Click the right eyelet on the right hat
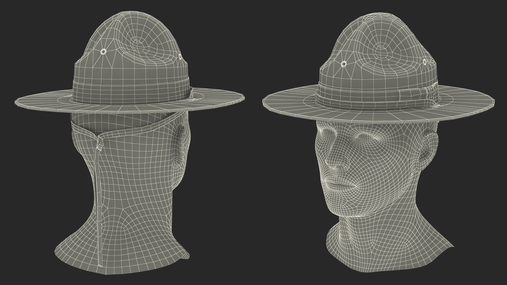 click(x=425, y=62)
